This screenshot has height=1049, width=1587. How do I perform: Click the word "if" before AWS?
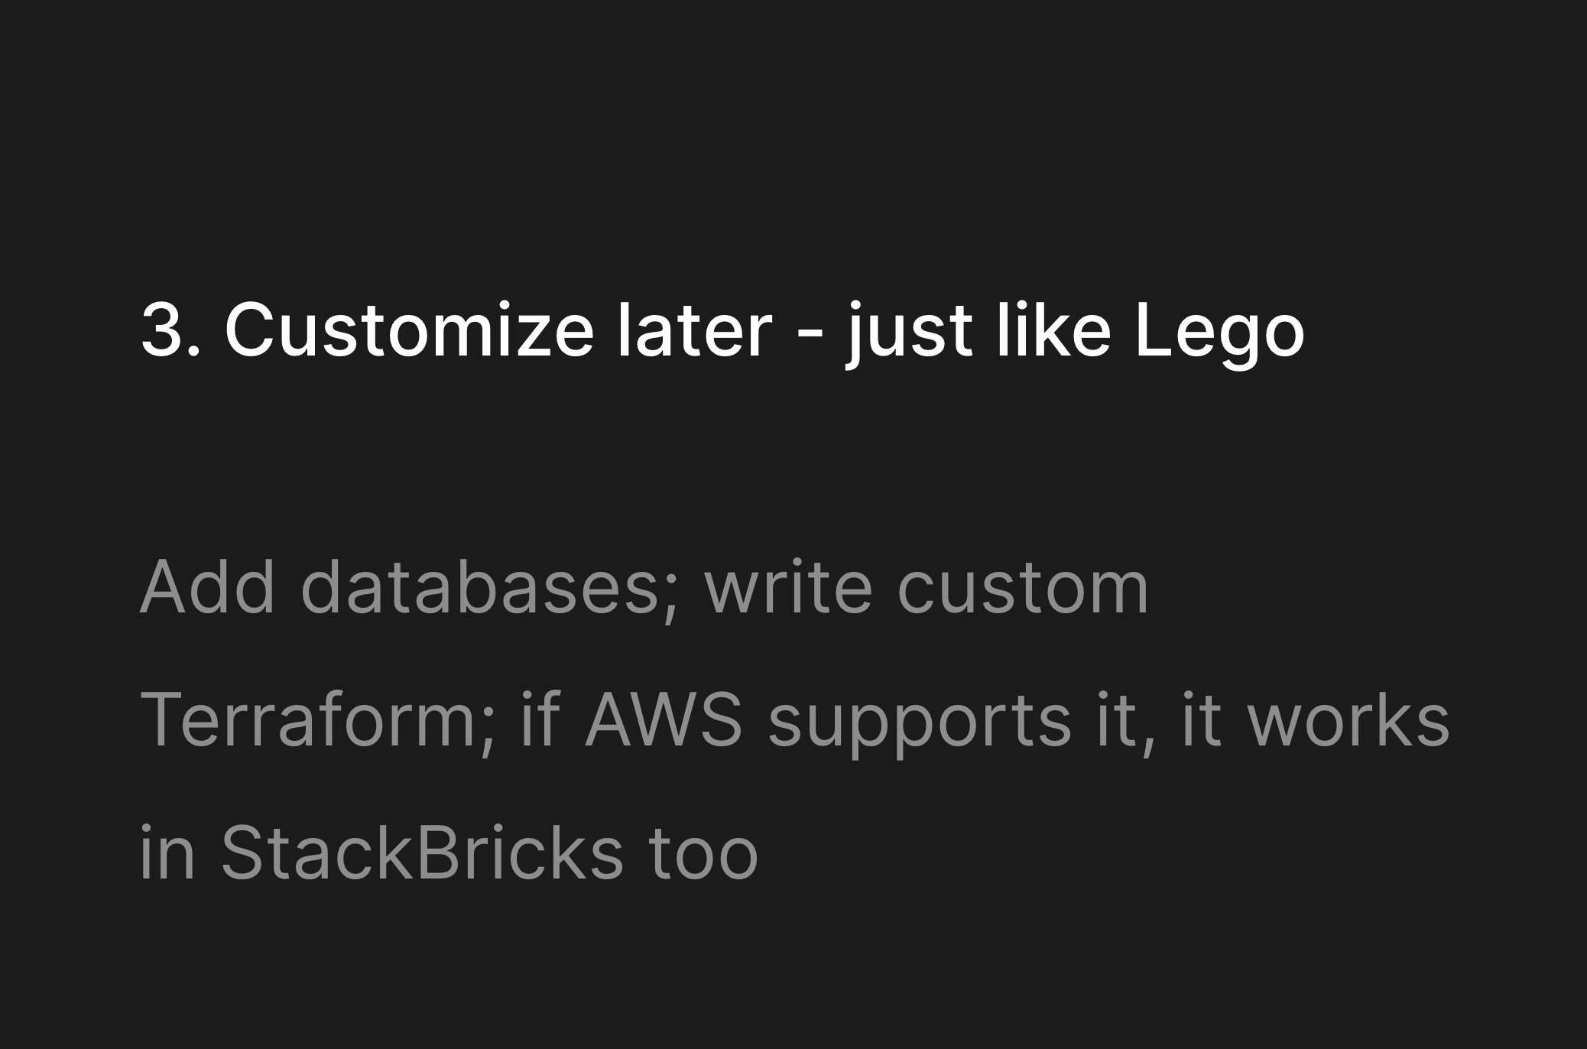(540, 719)
